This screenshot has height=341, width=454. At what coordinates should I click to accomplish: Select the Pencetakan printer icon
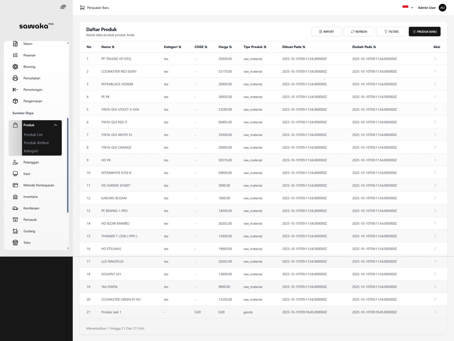coord(15,78)
